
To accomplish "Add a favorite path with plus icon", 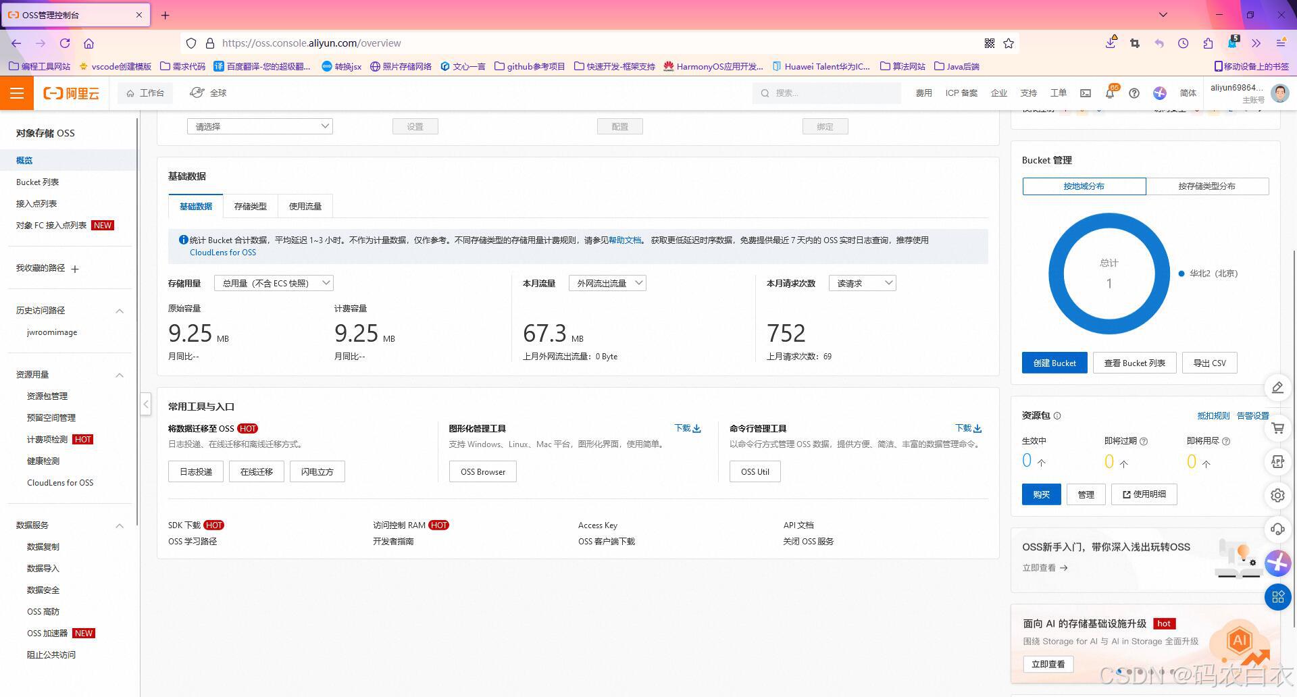I will click(75, 269).
